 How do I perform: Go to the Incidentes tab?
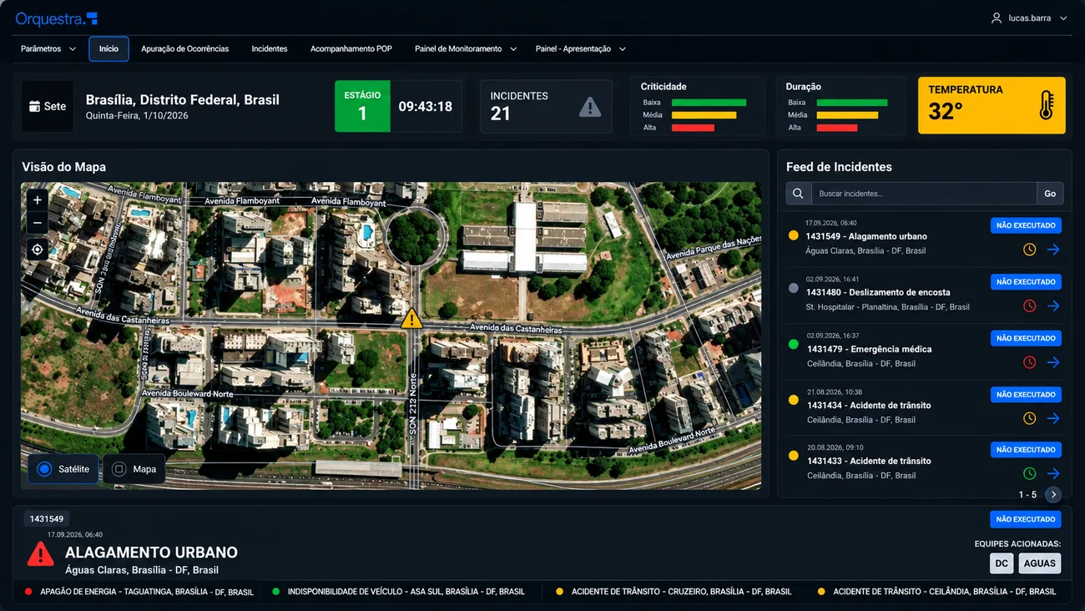pos(270,49)
